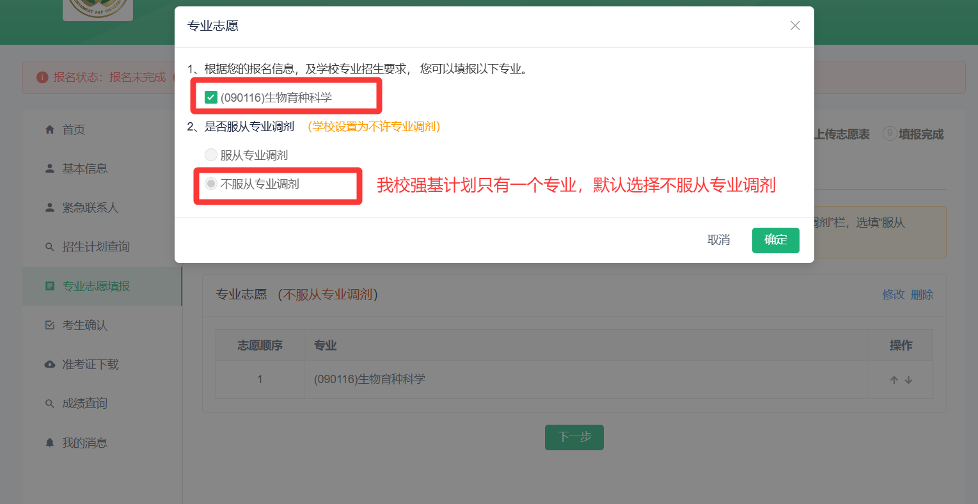Viewport: 978px width, 504px height.
Task: Click the home icon beside 首页
Action: coord(50,130)
